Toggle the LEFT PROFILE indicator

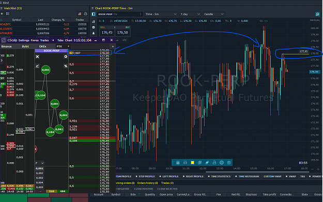pos(168,177)
